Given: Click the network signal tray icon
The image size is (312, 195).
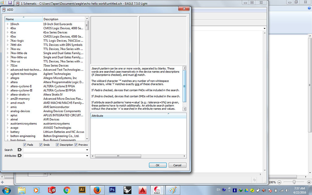Looking at the screenshot, I should click(281, 190).
